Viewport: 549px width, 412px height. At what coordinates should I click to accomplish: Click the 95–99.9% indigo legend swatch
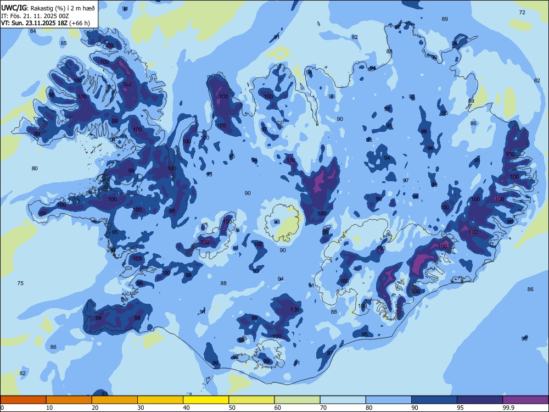[x=480, y=400]
